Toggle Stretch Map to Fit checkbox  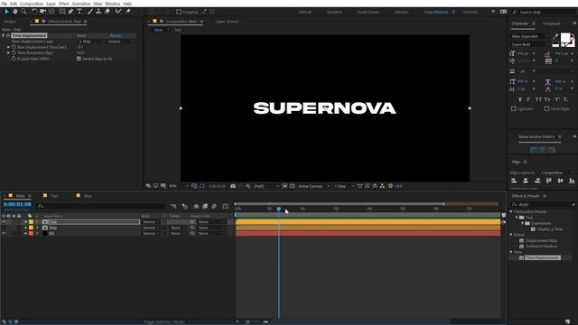click(x=79, y=59)
